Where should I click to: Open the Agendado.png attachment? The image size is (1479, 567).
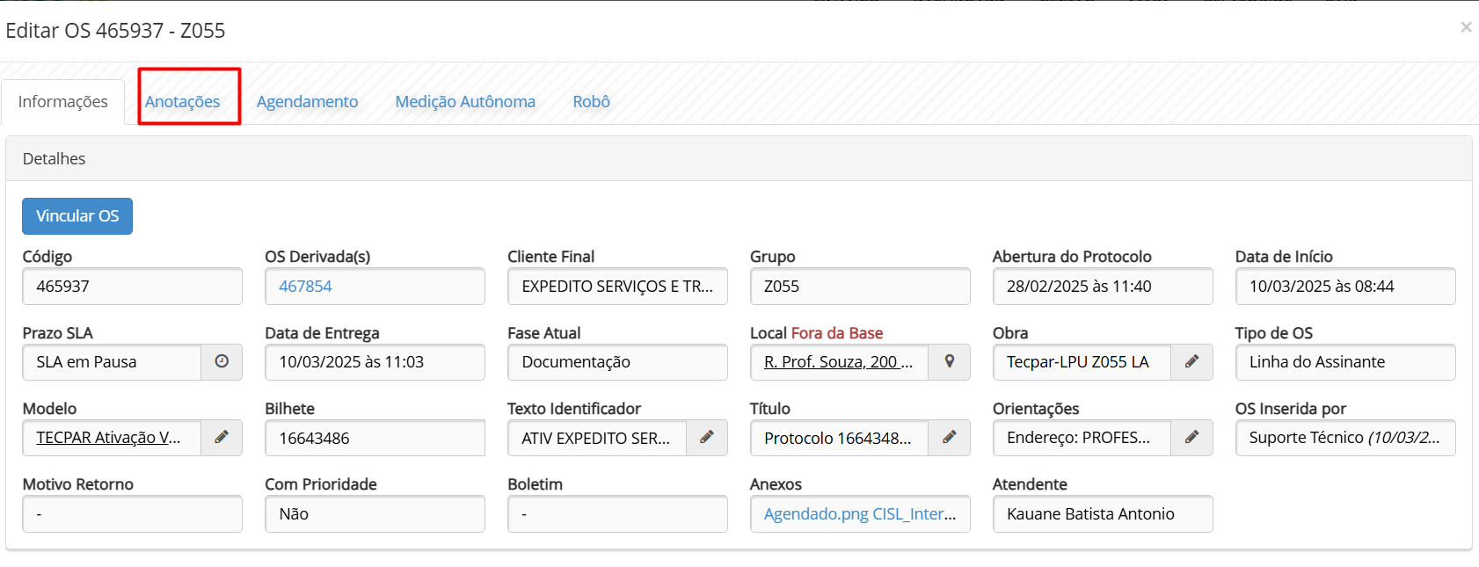coord(815,513)
